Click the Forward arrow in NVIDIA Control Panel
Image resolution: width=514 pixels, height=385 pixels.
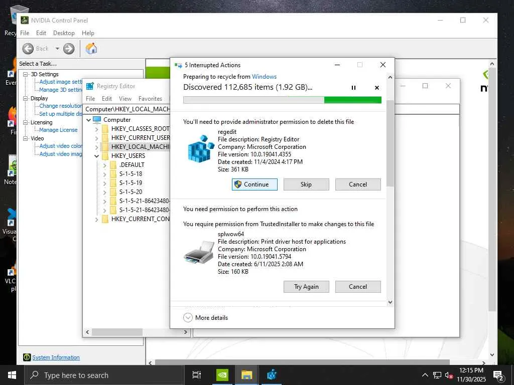click(x=69, y=49)
